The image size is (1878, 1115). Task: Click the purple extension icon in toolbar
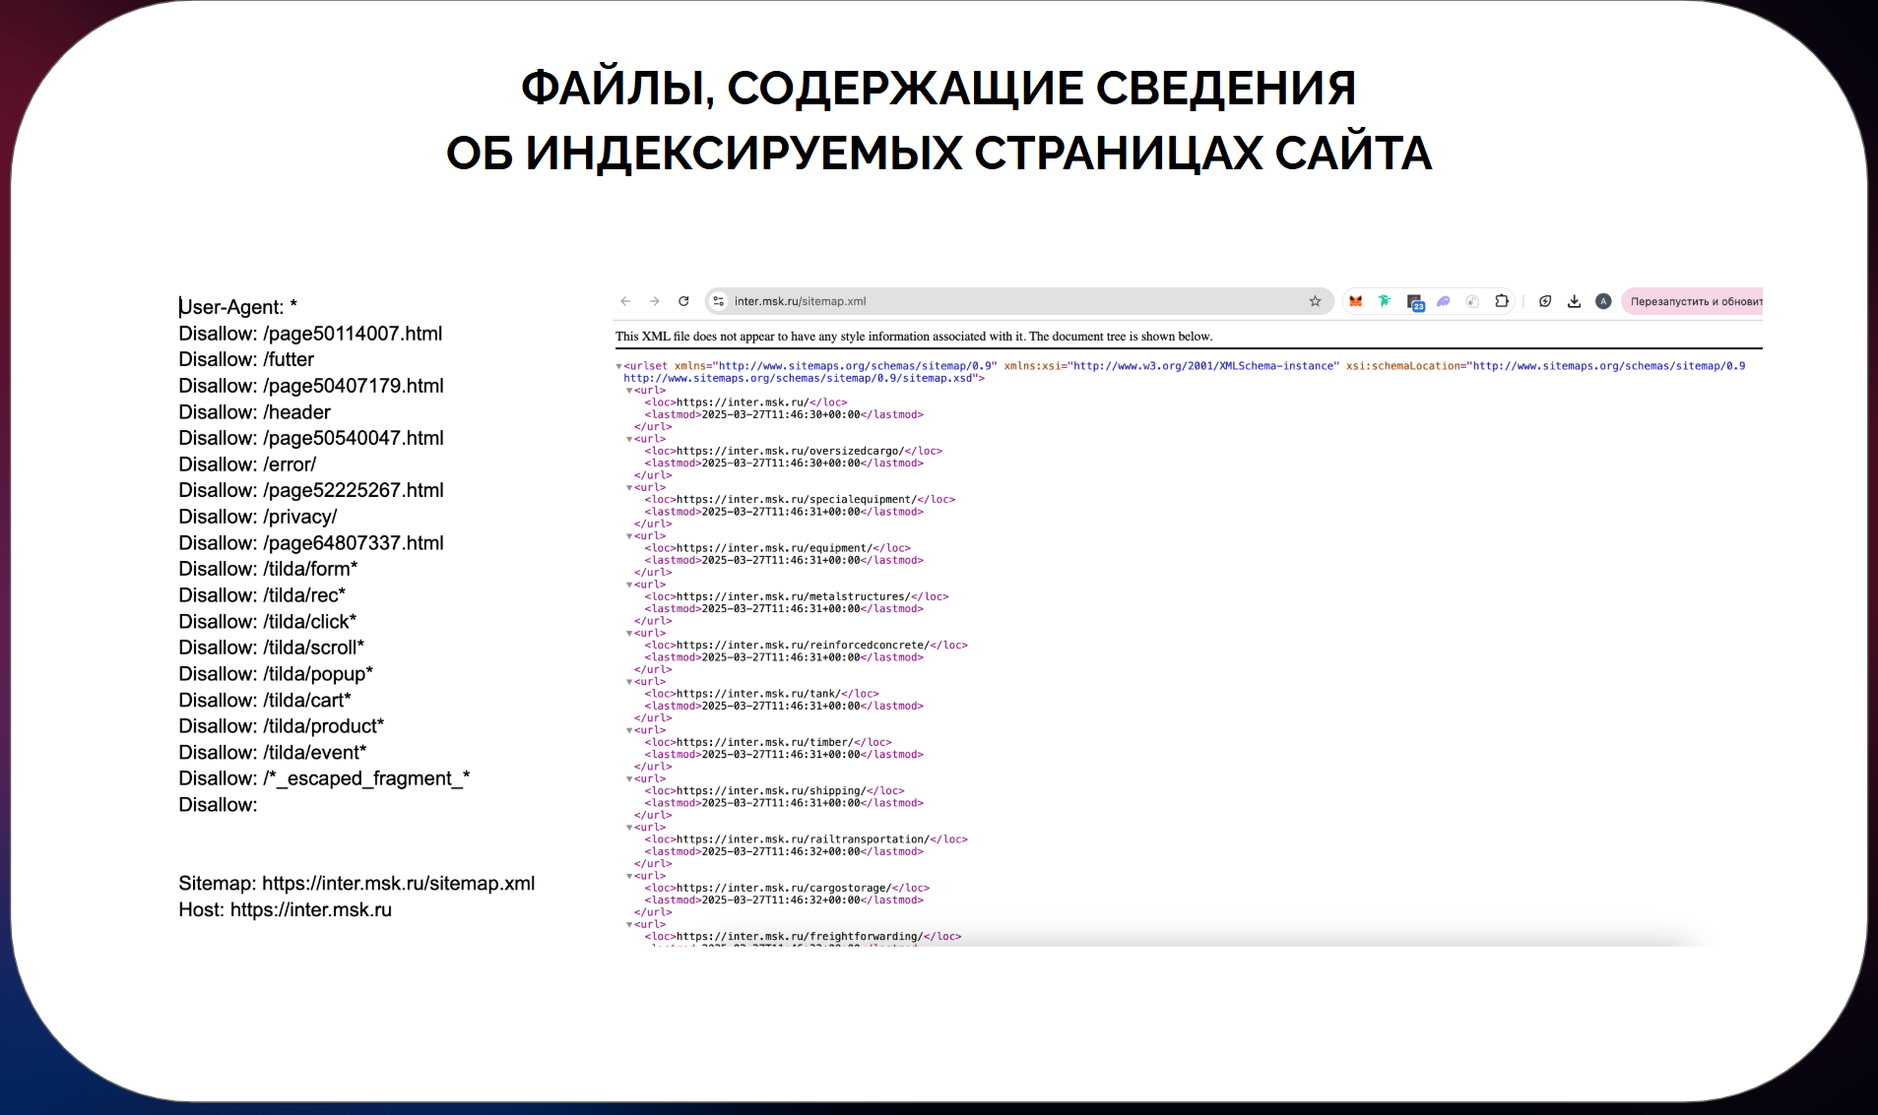1444,301
